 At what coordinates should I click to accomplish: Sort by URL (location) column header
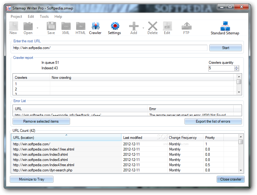click(66, 137)
